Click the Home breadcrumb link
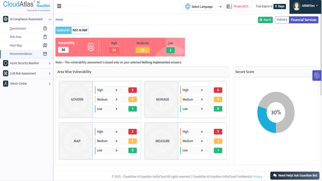 [x=59, y=20]
